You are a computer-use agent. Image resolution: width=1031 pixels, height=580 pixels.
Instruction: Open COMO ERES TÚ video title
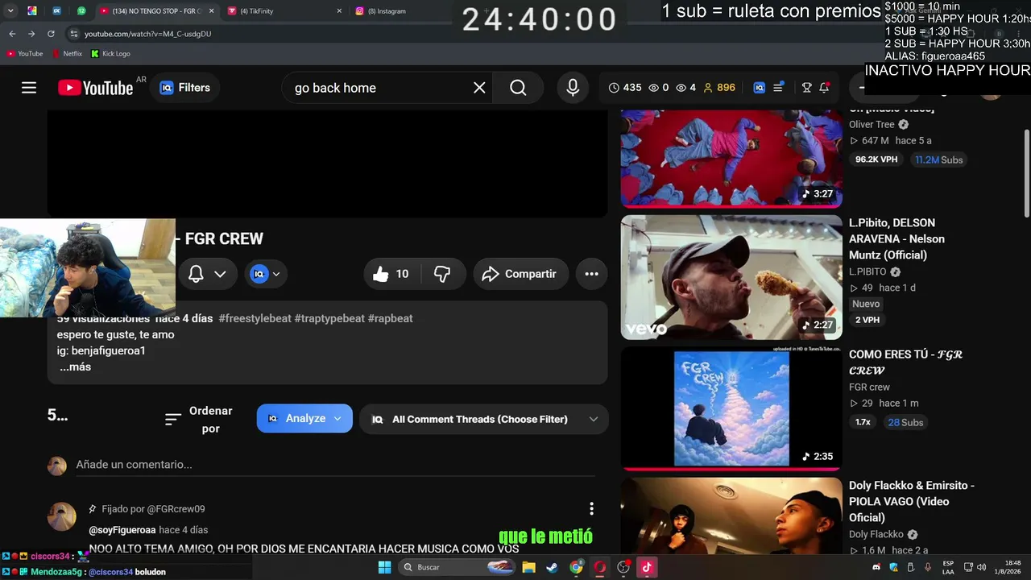(906, 362)
